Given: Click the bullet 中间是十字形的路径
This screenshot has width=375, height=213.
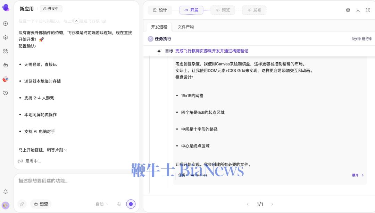Looking at the screenshot, I should 199,129.
